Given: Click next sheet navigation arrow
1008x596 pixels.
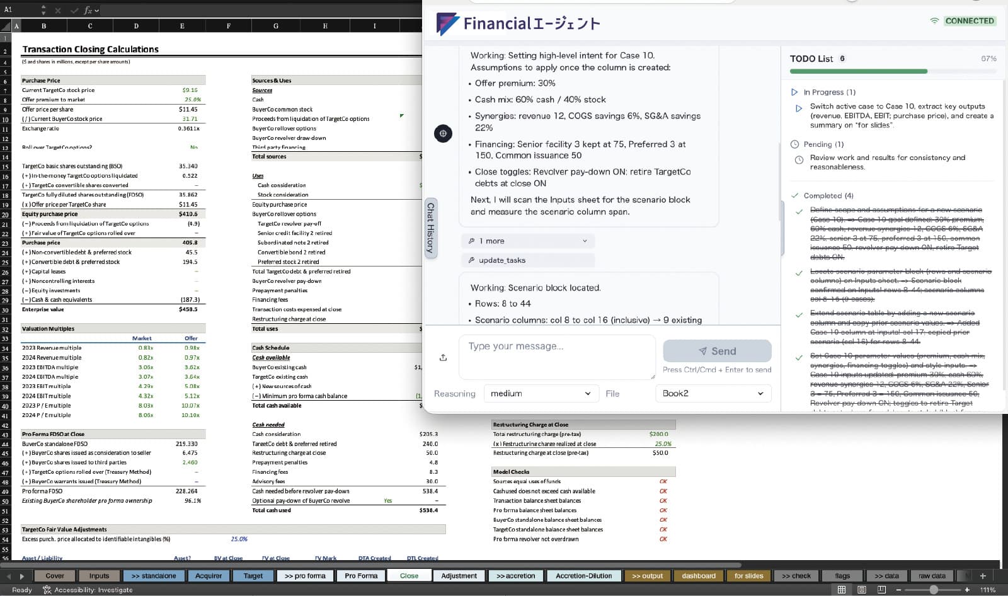Looking at the screenshot, I should pos(22,576).
